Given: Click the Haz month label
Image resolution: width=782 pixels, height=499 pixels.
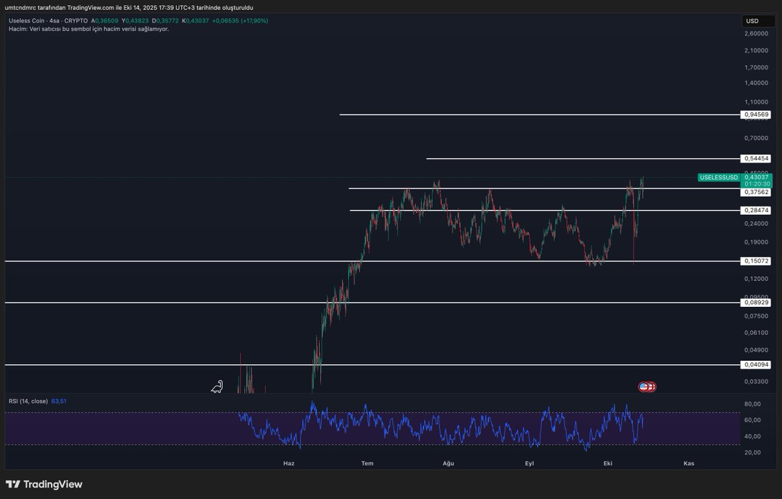Looking at the screenshot, I should pos(289,463).
